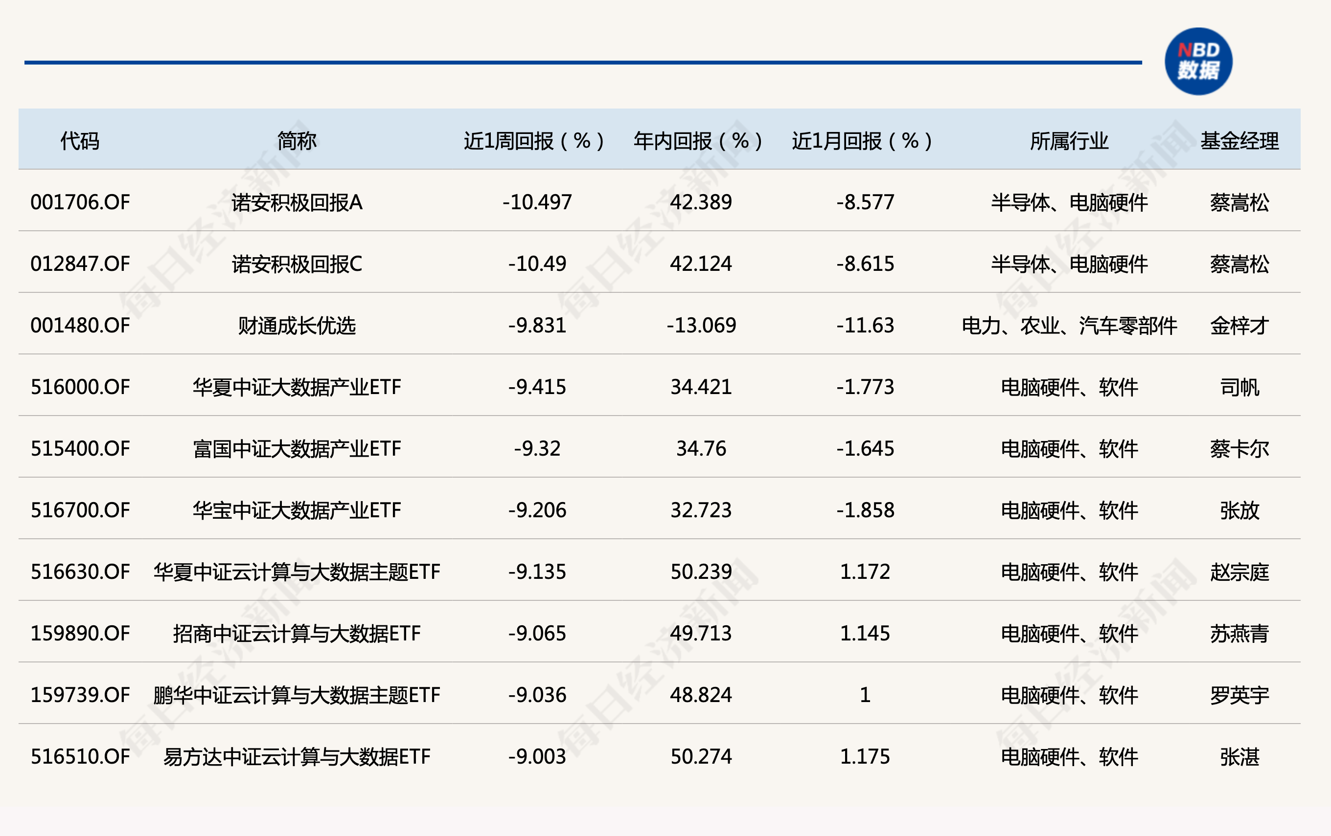Click the NBD数据 logo badge
Image resolution: width=1331 pixels, height=836 pixels.
(1198, 61)
